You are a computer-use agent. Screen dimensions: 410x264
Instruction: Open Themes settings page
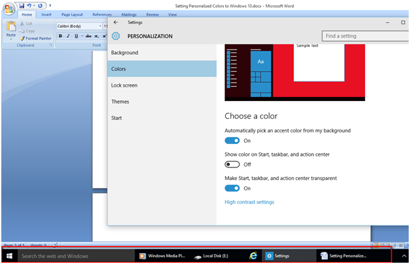[162, 102]
